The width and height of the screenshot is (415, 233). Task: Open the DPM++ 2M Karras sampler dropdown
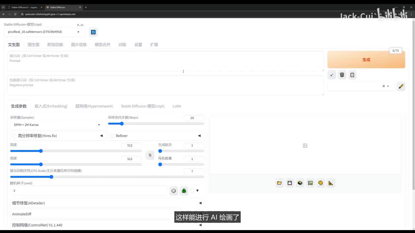[x=57, y=125]
